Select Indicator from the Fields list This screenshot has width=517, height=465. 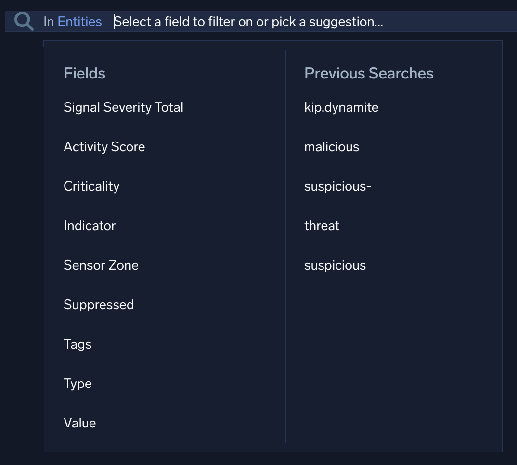coord(90,225)
